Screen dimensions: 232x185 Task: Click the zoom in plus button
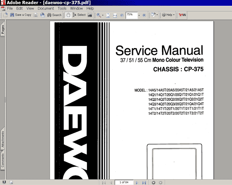click(x=144, y=15)
